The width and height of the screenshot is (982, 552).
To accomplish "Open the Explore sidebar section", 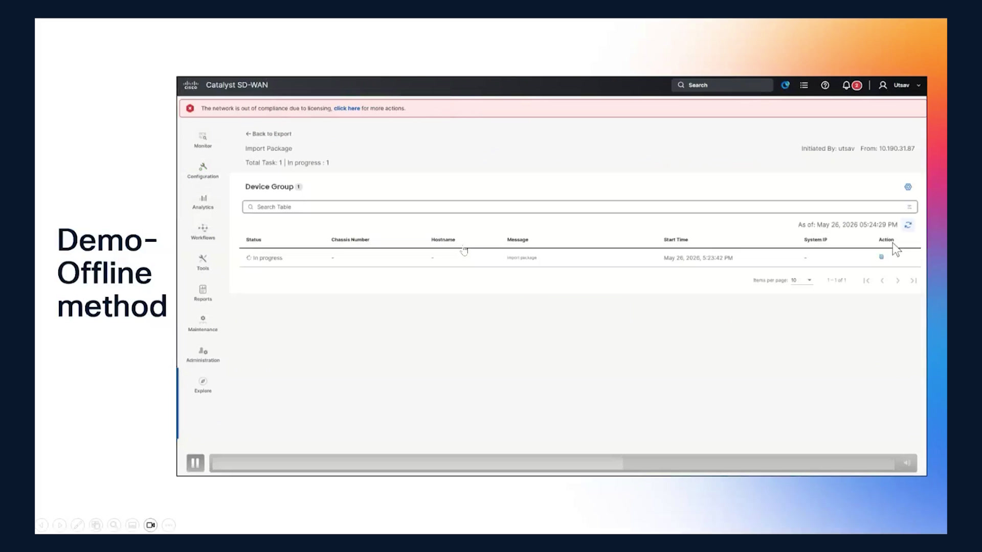I will 203,385.
